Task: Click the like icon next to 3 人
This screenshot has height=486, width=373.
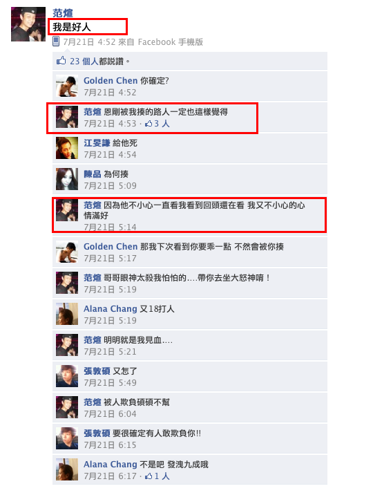Action: coord(149,124)
